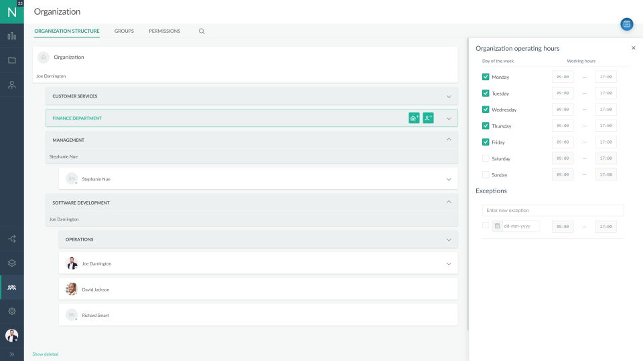Expand sidebar with double chevron icon
This screenshot has height=361, width=643.
pos(12,354)
